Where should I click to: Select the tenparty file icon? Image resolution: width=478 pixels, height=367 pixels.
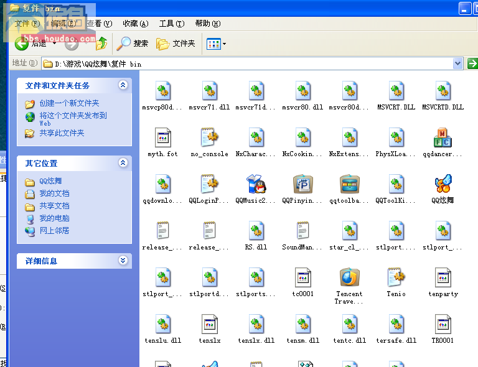click(x=443, y=277)
